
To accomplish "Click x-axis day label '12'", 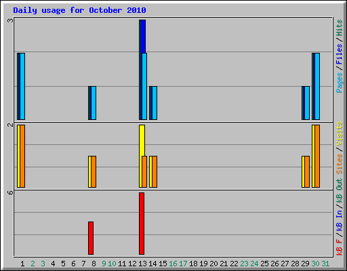I will [132, 264].
